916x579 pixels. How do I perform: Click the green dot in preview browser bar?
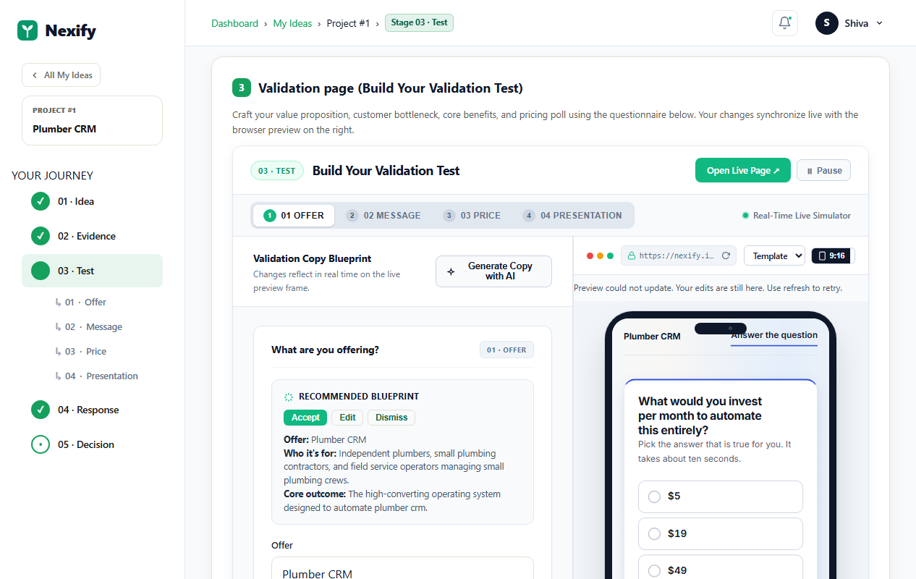pos(610,255)
